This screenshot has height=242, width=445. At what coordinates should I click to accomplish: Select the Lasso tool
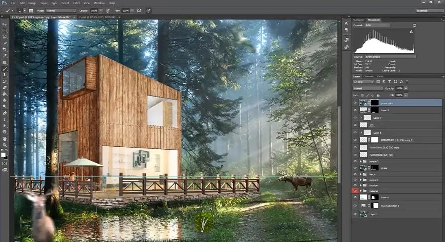(x=5, y=37)
